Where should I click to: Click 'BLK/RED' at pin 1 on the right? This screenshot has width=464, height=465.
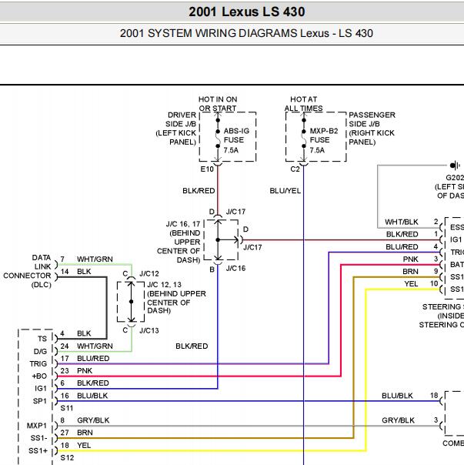(402, 235)
